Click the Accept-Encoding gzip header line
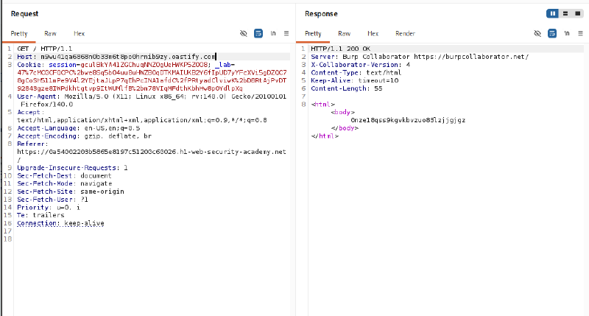This screenshot has height=316, width=589. tap(84, 136)
